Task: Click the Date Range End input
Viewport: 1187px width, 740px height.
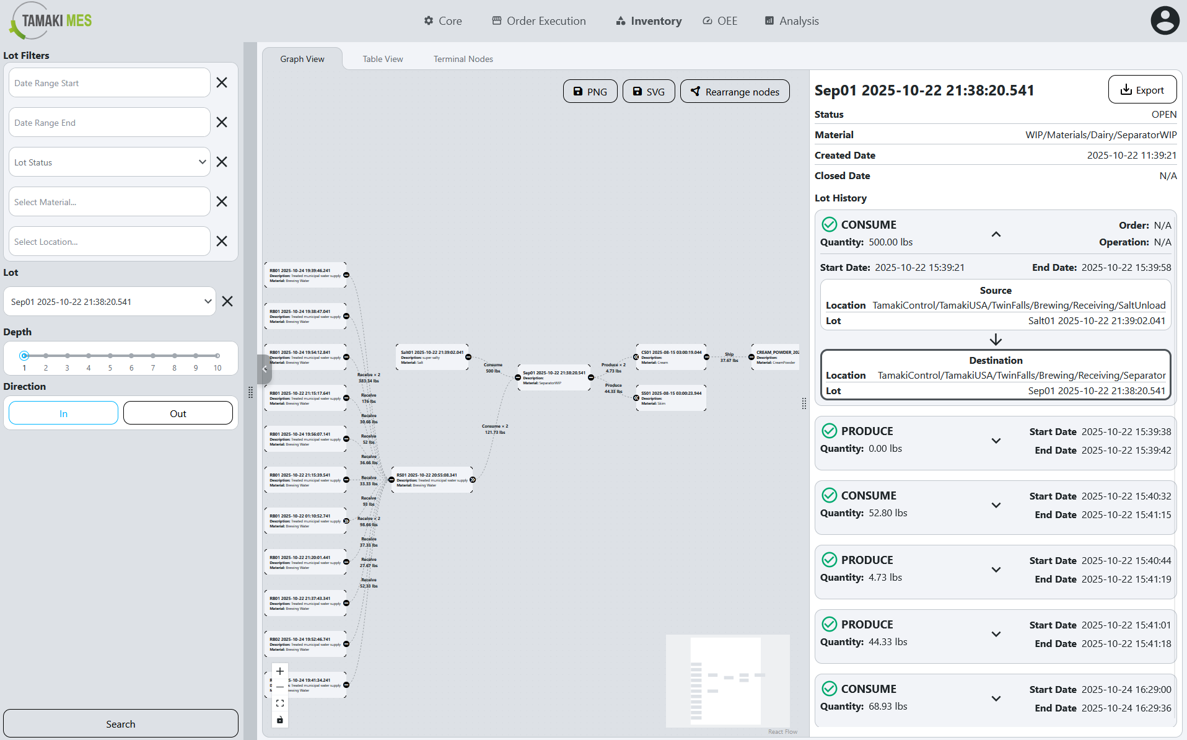Action: 110,122
